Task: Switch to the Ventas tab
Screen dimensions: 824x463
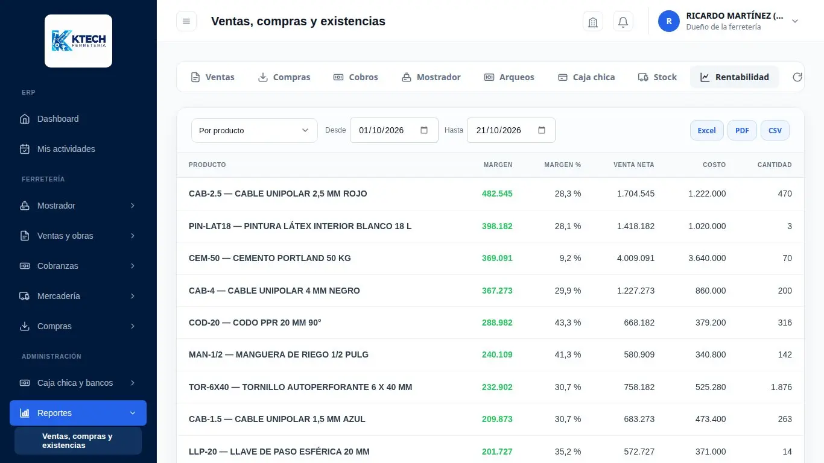Action: pyautogui.click(x=212, y=77)
